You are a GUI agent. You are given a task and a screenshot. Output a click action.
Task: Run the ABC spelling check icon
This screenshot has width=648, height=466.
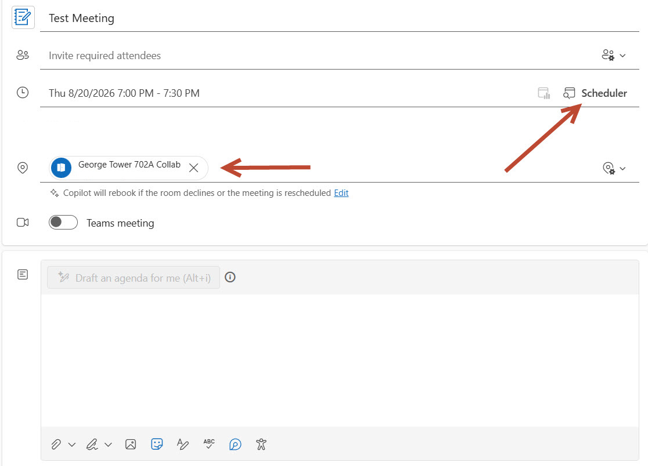tap(209, 444)
